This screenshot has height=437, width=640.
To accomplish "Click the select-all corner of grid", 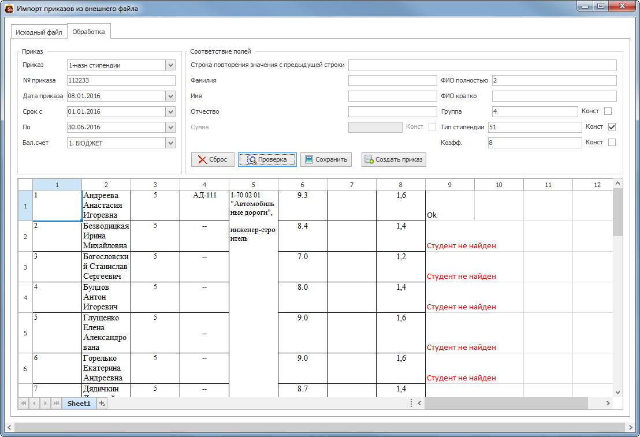I will (25, 185).
